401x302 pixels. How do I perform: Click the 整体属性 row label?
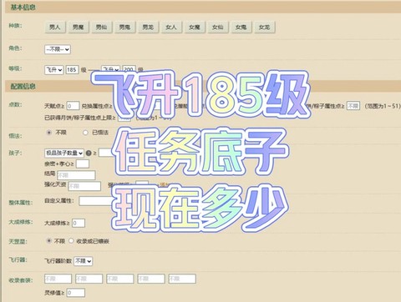tap(21, 203)
